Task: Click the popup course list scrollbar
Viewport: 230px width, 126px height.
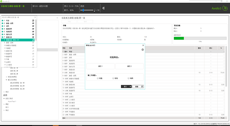Action: 36,30
